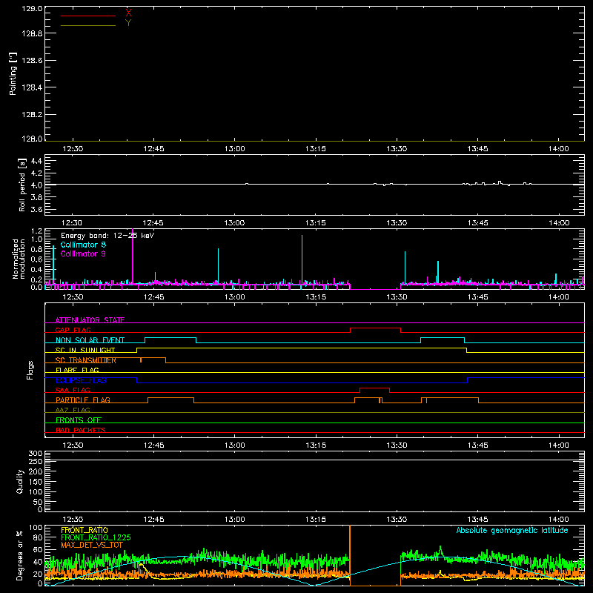Click the "250" tick on Quality axis
593x593 pixels.
[36, 461]
